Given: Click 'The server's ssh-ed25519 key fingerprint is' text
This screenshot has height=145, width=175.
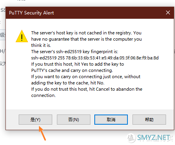Looking at the screenshot, I should 74,52.
